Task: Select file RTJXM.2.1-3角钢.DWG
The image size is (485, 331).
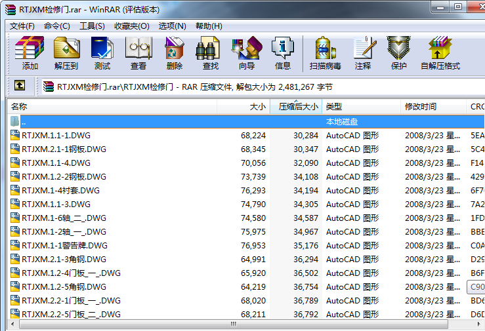Action: tap(64, 260)
